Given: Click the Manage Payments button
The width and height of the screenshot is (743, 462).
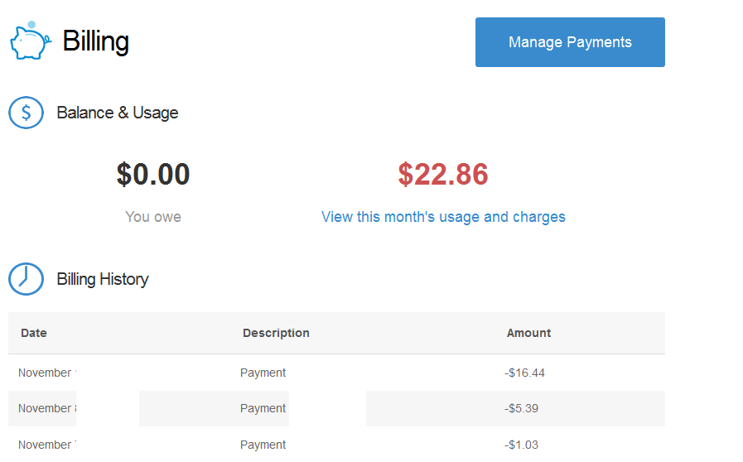Looking at the screenshot, I should 570,42.
